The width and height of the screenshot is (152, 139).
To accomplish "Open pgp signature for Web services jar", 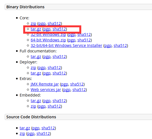I will point(67,90).
